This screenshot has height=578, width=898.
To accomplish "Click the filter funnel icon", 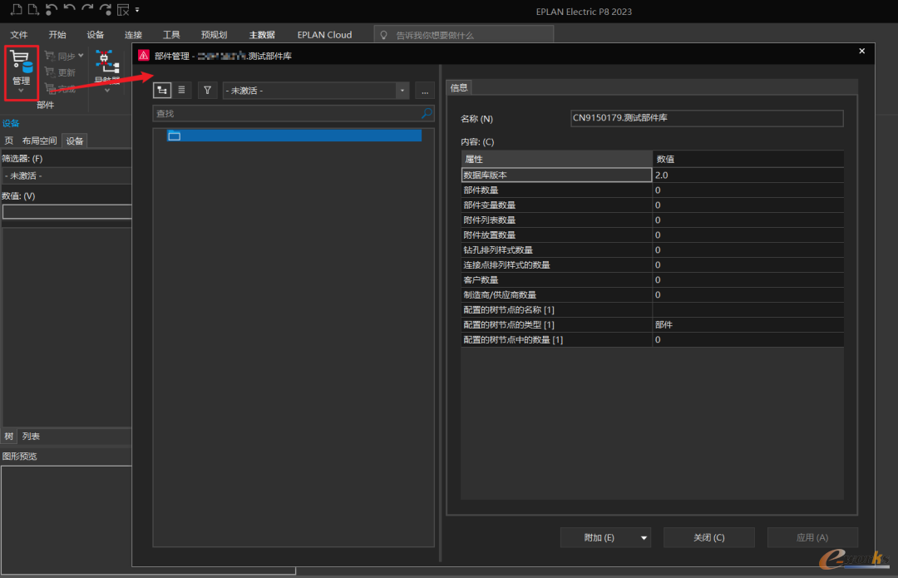I will [207, 90].
